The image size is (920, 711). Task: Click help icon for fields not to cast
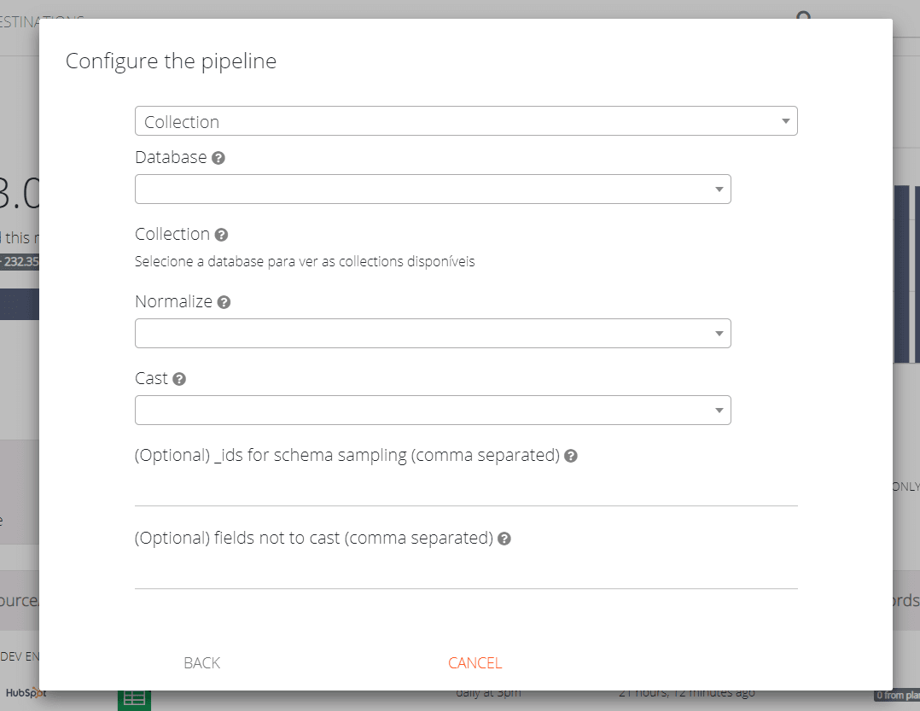click(504, 539)
